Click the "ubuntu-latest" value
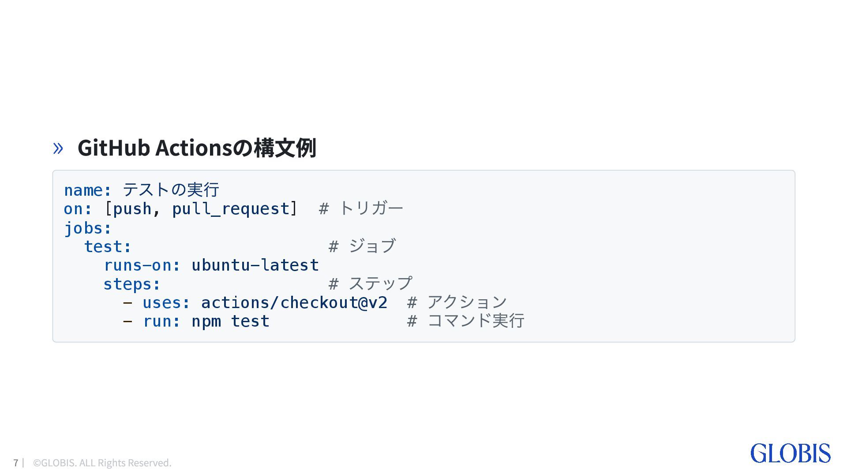This screenshot has width=847, height=476. pos(255,265)
